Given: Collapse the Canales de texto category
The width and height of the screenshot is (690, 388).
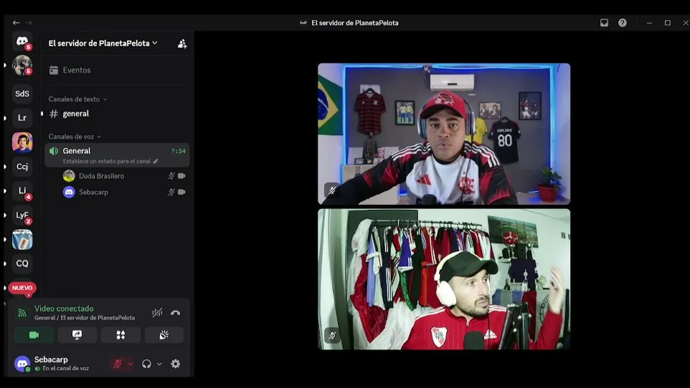Looking at the screenshot, I should (x=78, y=99).
